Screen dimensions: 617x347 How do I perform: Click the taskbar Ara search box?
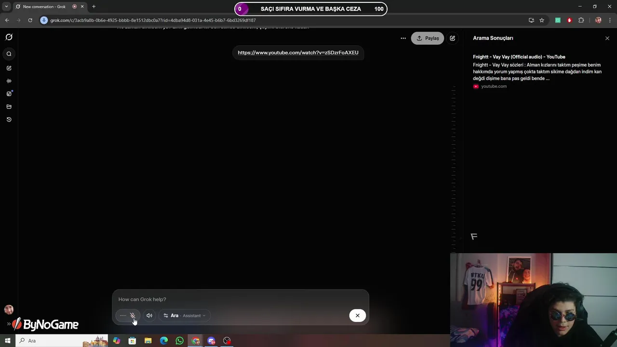click(63, 341)
